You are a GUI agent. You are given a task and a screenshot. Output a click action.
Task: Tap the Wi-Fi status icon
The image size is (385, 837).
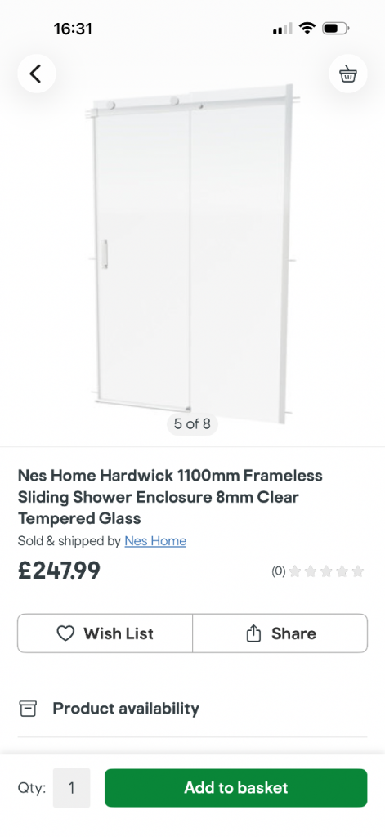(x=307, y=29)
